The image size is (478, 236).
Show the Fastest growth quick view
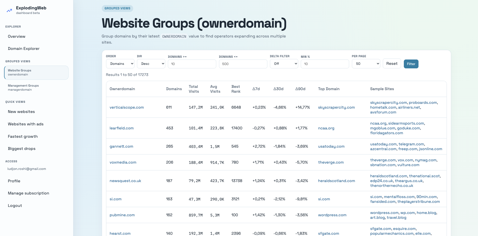point(23,136)
